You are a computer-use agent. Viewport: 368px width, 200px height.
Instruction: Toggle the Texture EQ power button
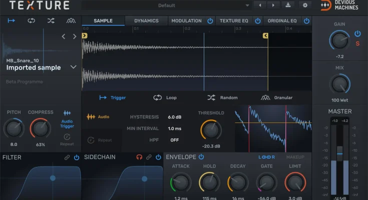tap(258, 21)
